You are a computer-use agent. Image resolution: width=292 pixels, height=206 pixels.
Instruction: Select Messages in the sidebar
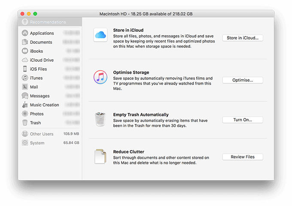(x=40, y=96)
